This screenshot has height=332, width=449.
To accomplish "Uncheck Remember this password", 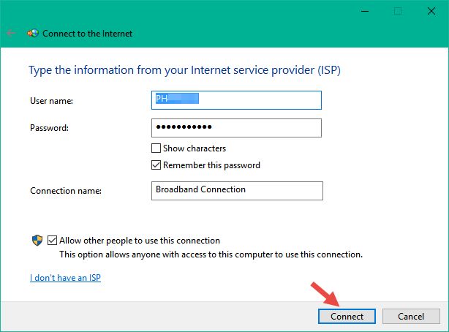I will 156,165.
